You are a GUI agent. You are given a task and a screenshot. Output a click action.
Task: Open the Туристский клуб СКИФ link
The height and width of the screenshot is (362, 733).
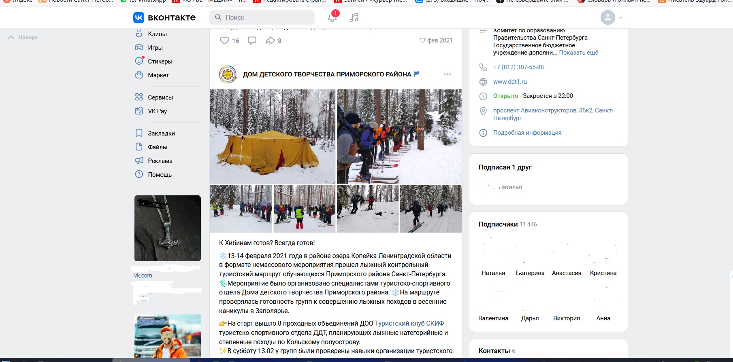pyautogui.click(x=409, y=324)
